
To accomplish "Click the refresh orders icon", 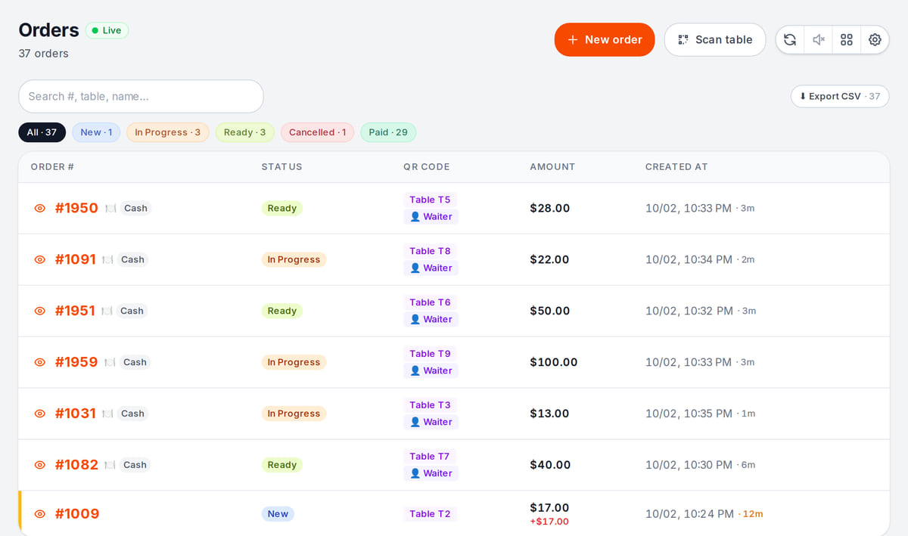I will click(x=790, y=39).
